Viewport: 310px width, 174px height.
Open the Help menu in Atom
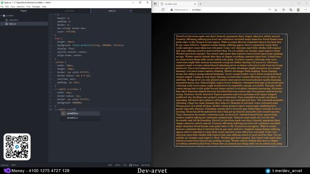pyautogui.click(x=44, y=6)
